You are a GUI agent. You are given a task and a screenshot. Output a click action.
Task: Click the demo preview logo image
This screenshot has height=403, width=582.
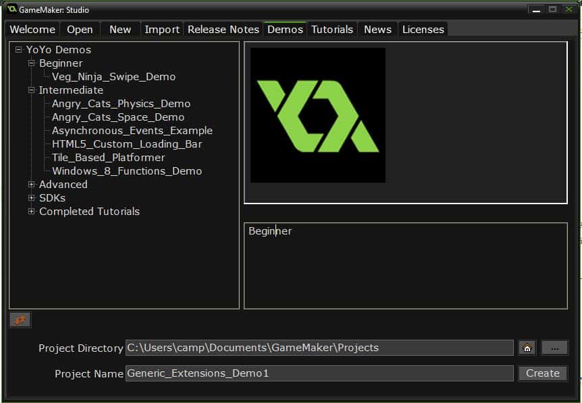[x=318, y=115]
